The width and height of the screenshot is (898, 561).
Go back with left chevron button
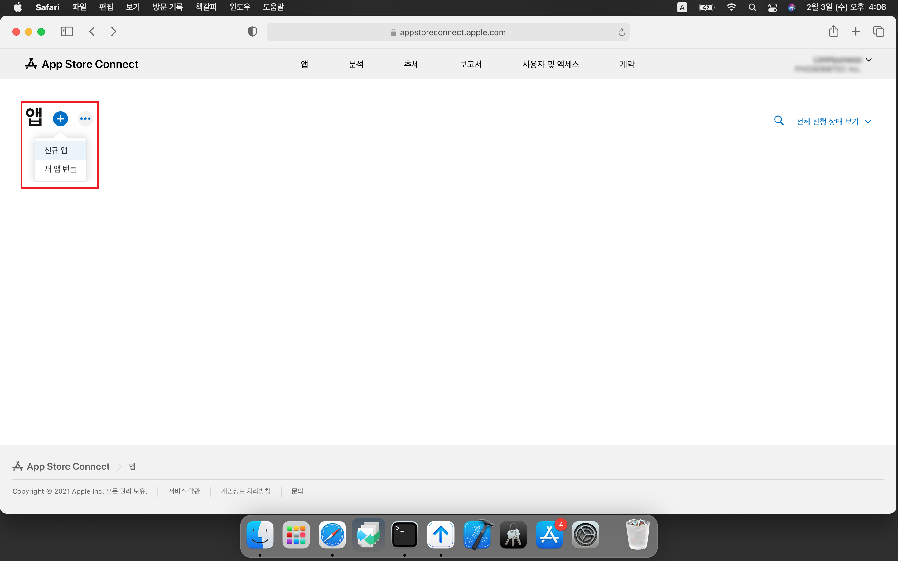point(92,31)
